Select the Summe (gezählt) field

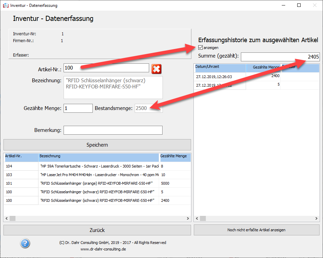pos(280,57)
